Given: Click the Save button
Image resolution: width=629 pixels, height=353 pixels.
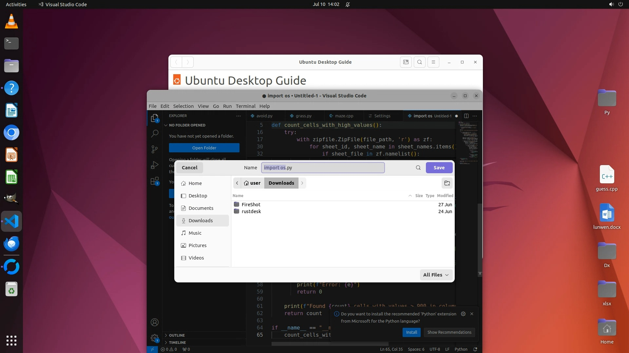Looking at the screenshot, I should click(439, 168).
